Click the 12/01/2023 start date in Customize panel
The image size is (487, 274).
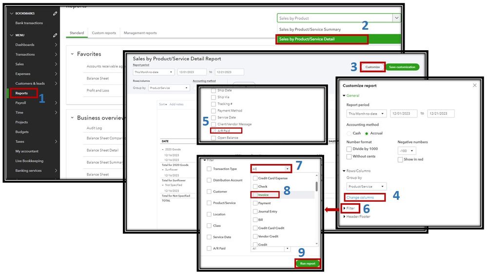click(x=404, y=114)
